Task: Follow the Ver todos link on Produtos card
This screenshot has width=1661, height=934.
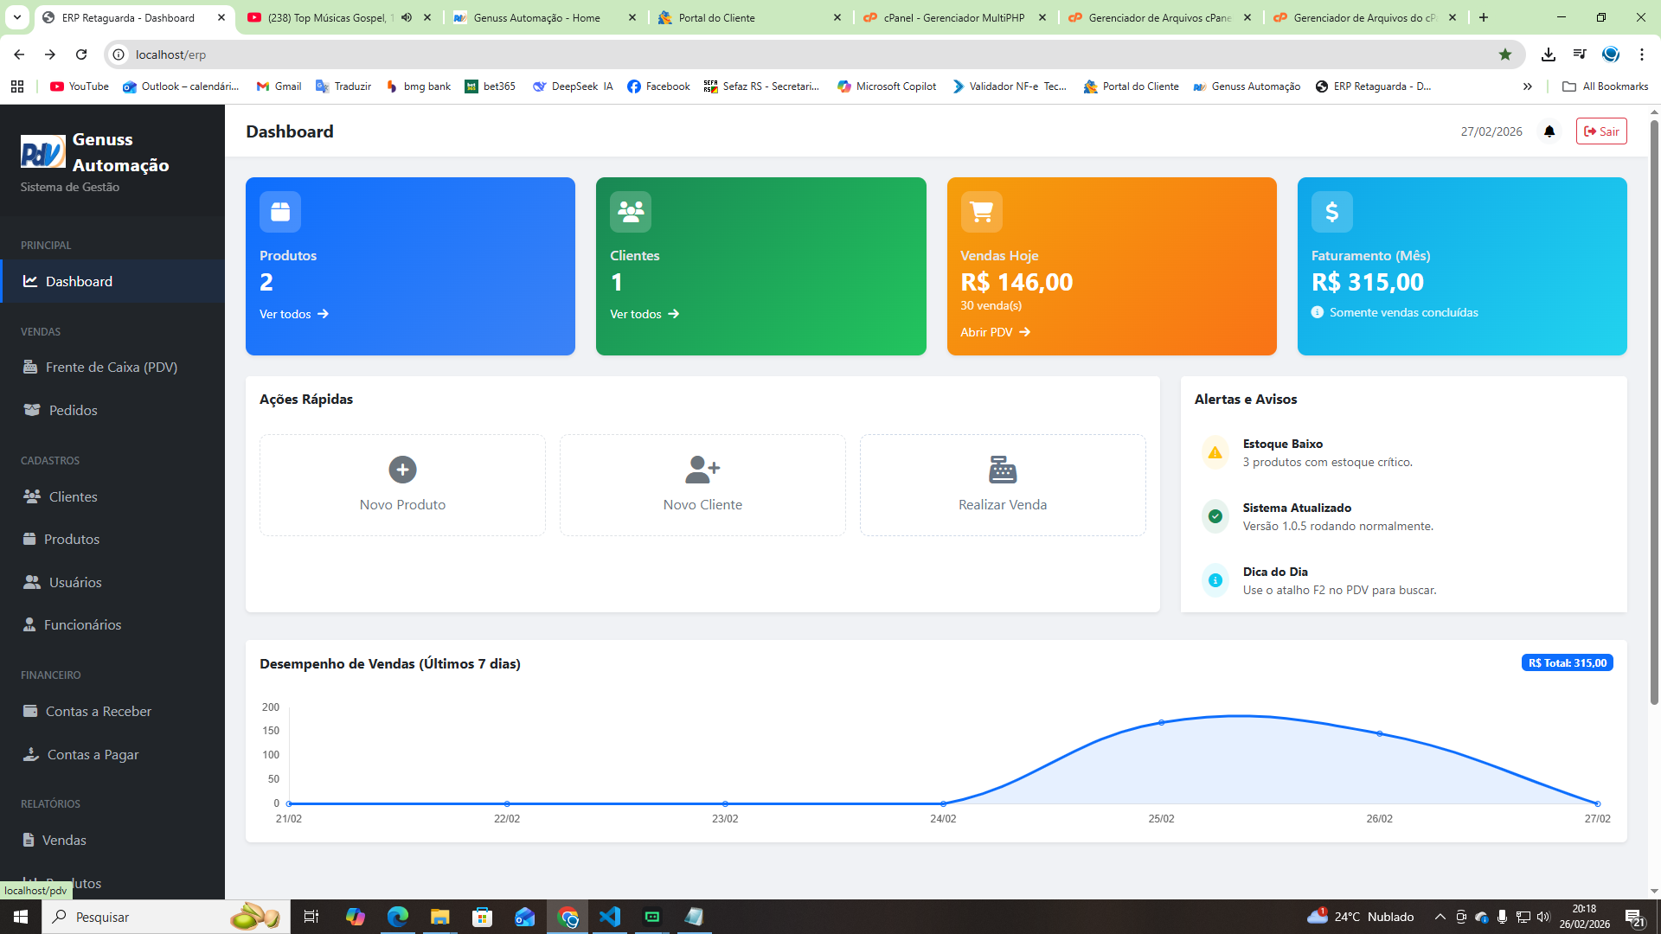Action: click(293, 314)
